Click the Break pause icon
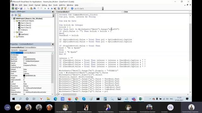Image resolution: width=202 pixels, height=113 pixels. click(x=48, y=8)
